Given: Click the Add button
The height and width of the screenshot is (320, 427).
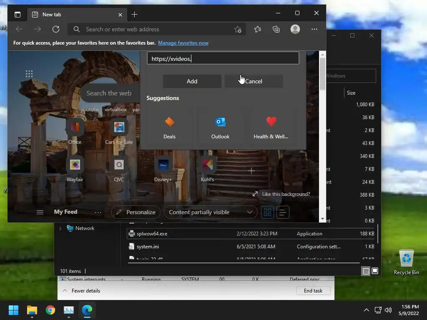Looking at the screenshot, I should tap(192, 81).
